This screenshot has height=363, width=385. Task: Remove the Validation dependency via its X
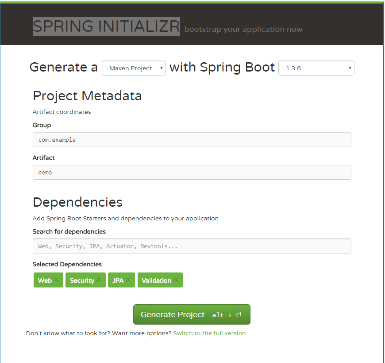176,280
